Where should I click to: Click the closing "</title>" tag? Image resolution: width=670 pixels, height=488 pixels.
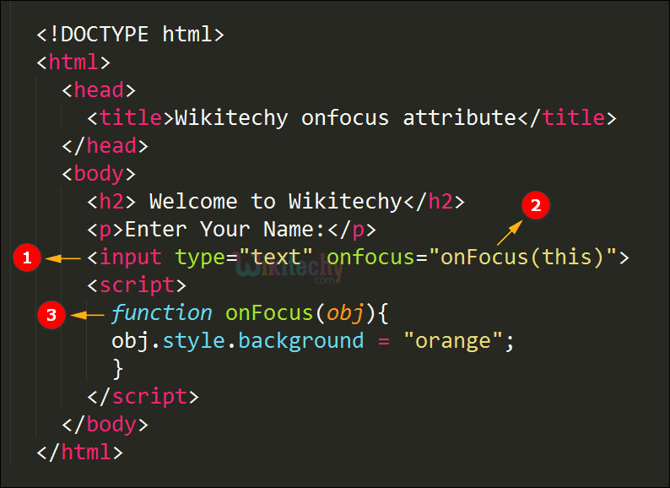(x=567, y=117)
